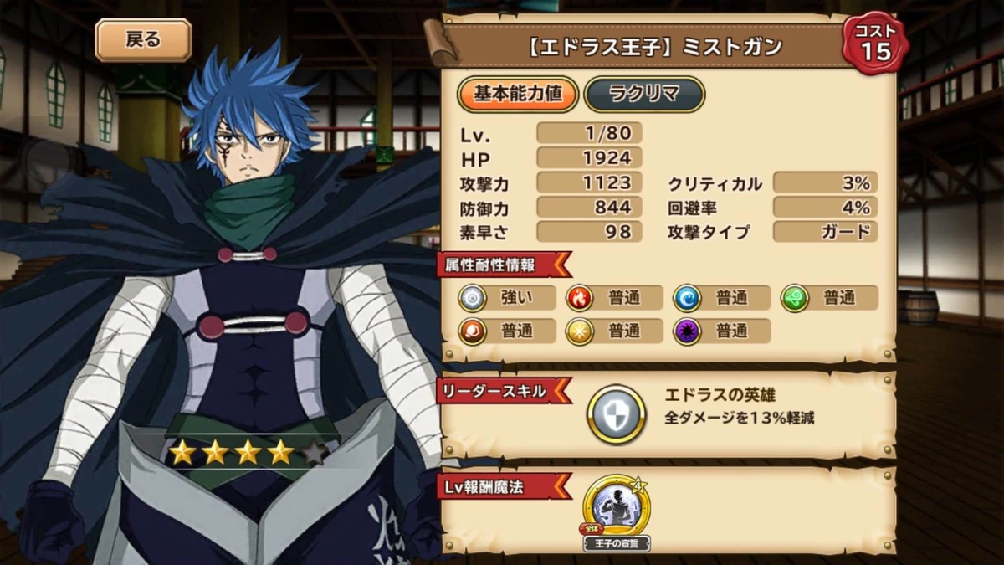This screenshot has width=1004, height=565.
Task: Tap the 戻る back button
Action: click(x=143, y=40)
